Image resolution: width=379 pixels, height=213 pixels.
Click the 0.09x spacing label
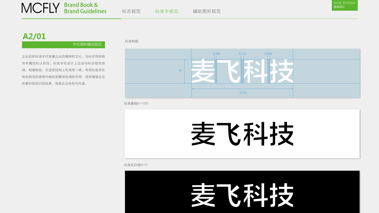(x=268, y=54)
